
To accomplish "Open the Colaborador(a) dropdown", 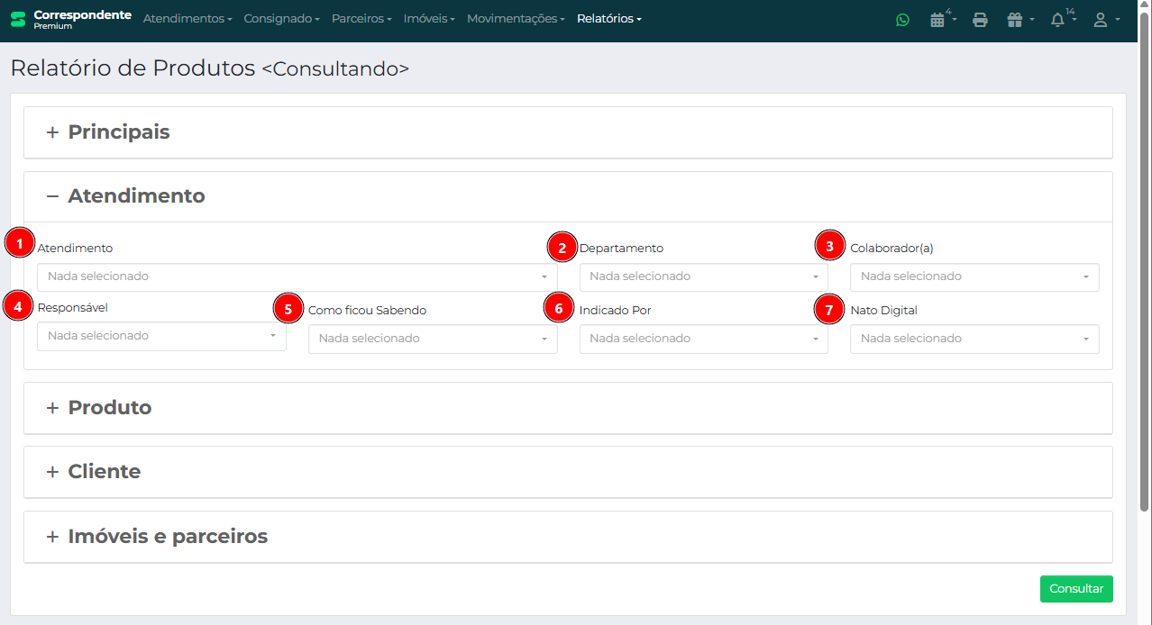I will (x=974, y=276).
